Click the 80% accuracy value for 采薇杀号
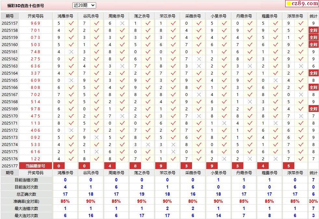Image resolution: width=319 pixels, height=219 pixels. click(x=193, y=201)
